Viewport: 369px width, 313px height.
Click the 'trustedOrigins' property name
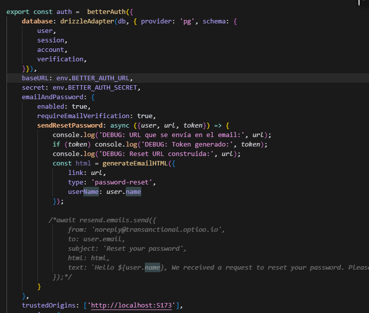pyautogui.click(x=49, y=306)
